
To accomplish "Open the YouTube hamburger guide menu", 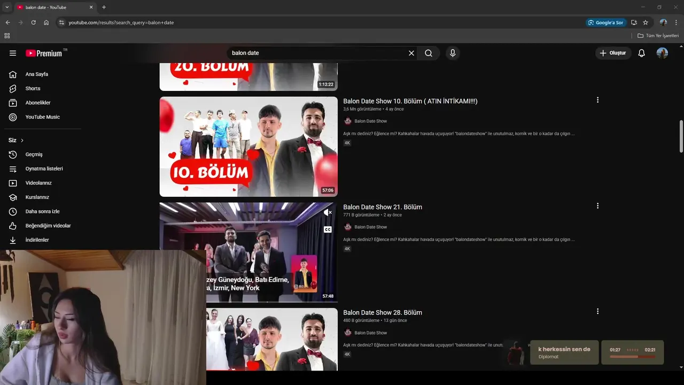I will pyautogui.click(x=13, y=53).
